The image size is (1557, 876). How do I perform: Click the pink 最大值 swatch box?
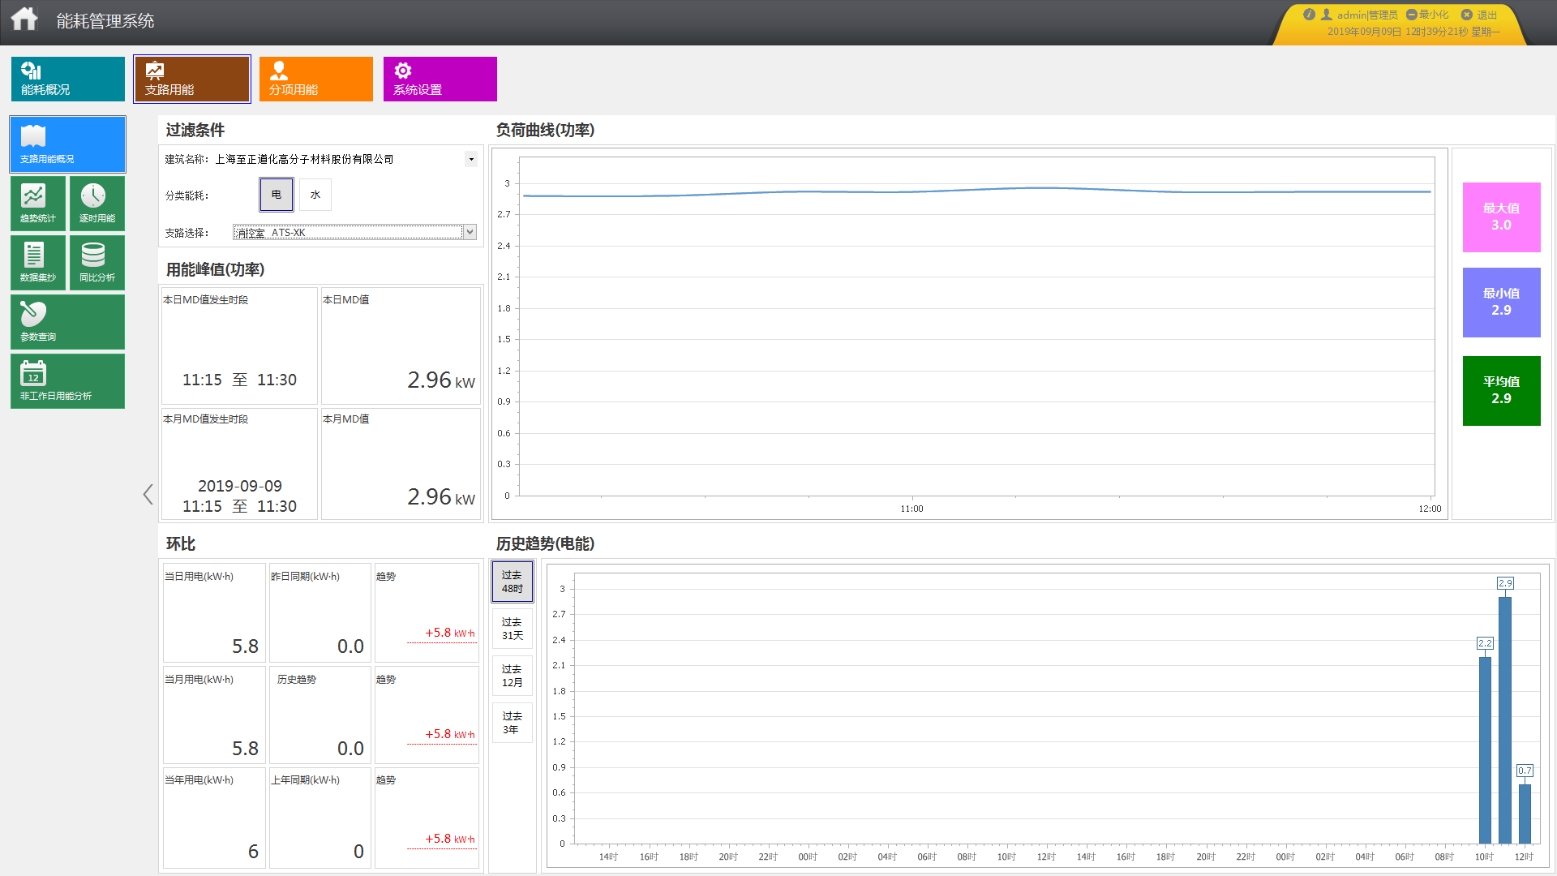coord(1501,217)
